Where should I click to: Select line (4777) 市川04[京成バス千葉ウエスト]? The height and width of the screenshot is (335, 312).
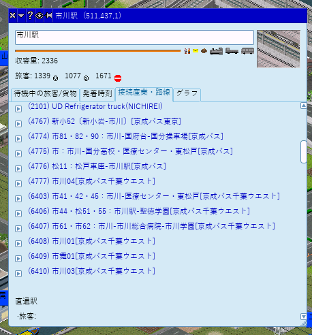(91, 181)
